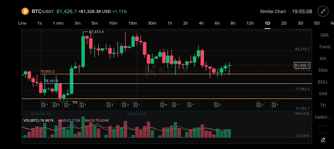Click the 74,784.7 price axis label

[302, 109]
